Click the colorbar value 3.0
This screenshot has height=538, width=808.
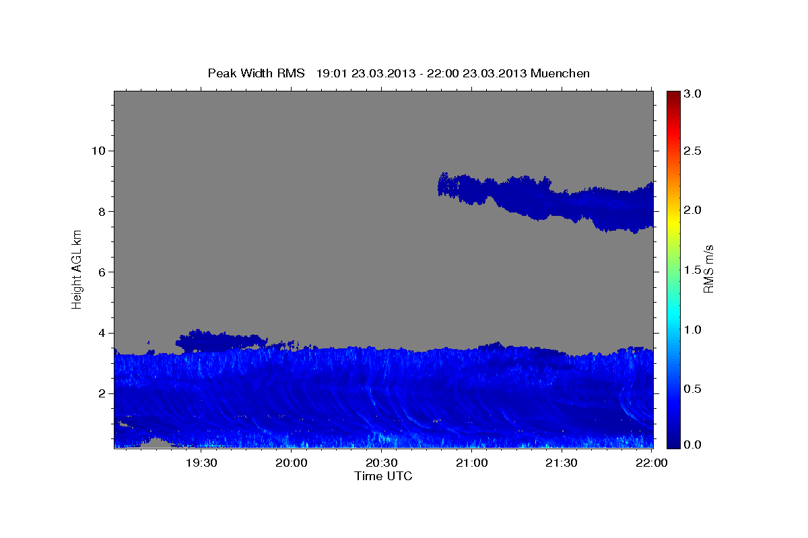point(693,94)
